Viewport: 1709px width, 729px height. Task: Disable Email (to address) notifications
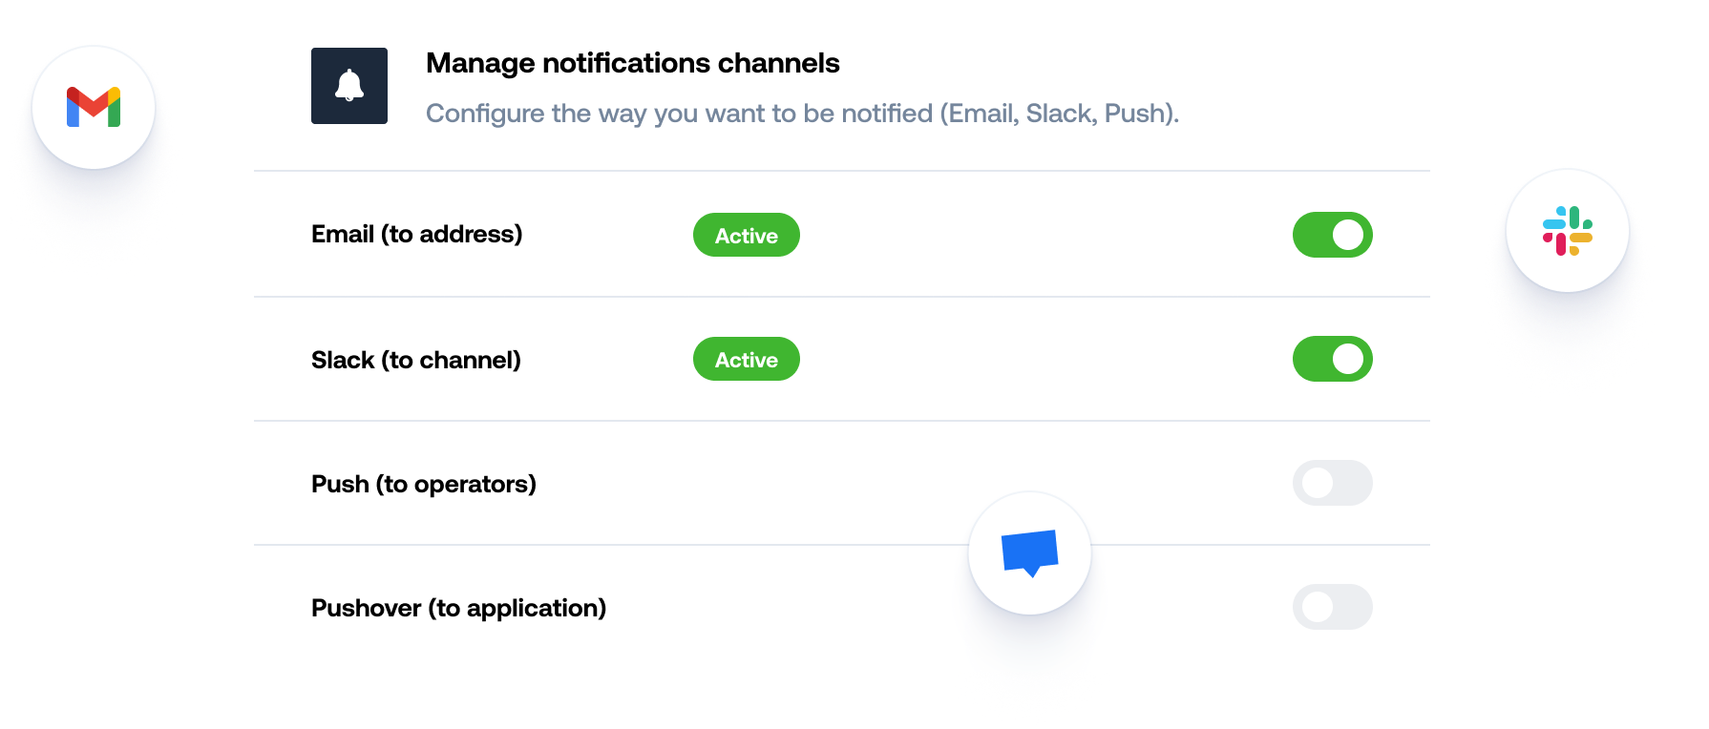pos(1333,235)
